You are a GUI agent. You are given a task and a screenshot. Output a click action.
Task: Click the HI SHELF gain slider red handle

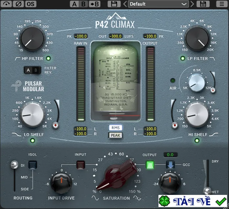click(175, 125)
